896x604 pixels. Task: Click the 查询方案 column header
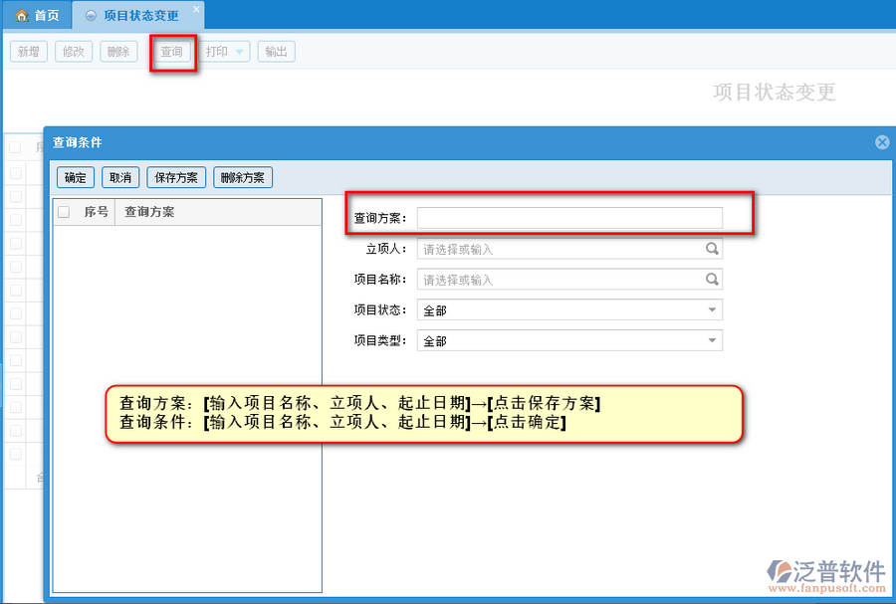[x=218, y=212]
